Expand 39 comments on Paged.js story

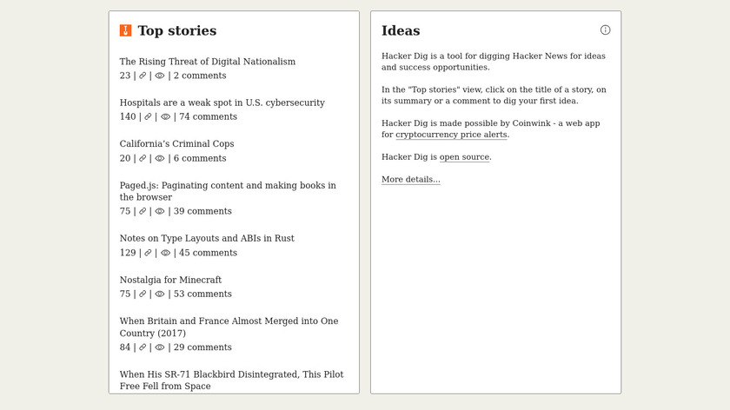click(202, 211)
